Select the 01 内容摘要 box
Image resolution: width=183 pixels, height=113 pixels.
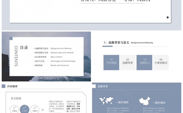pyautogui.click(x=111, y=62)
